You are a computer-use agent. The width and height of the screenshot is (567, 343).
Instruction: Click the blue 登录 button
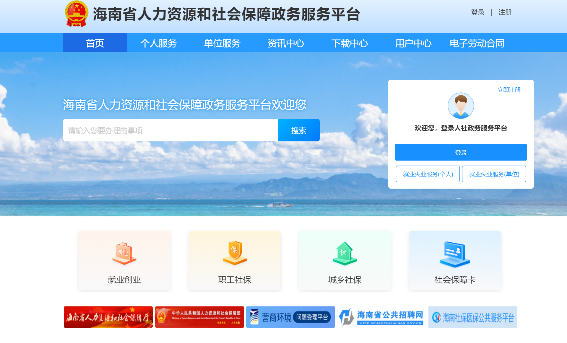pos(461,152)
